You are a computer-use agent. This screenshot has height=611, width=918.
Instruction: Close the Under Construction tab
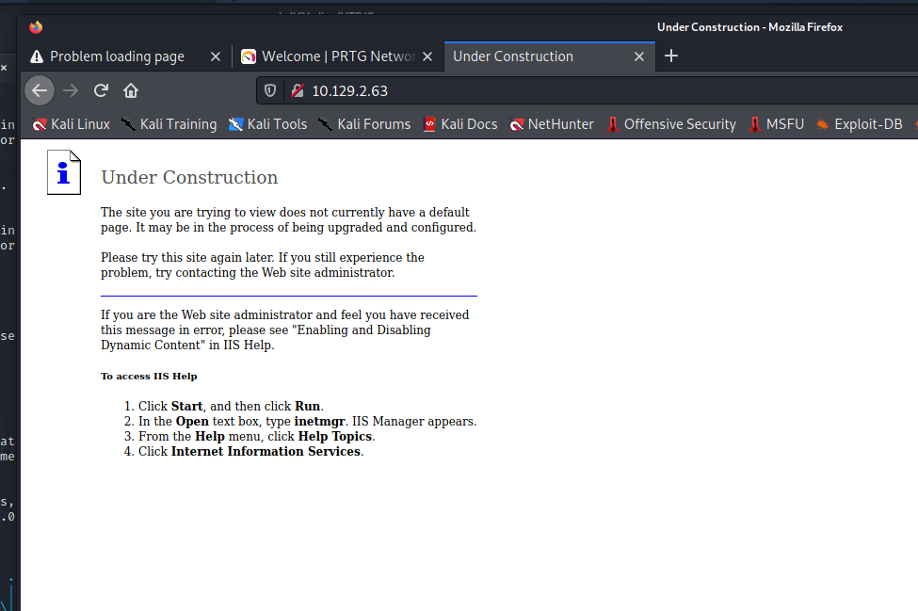point(639,56)
